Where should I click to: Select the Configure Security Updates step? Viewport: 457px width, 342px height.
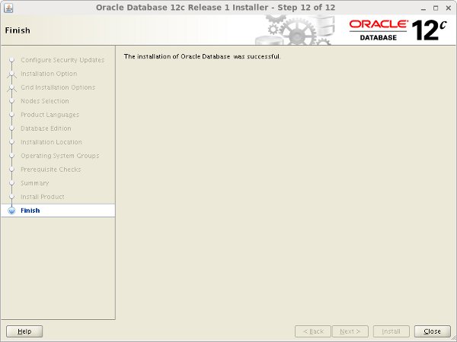[62, 60]
